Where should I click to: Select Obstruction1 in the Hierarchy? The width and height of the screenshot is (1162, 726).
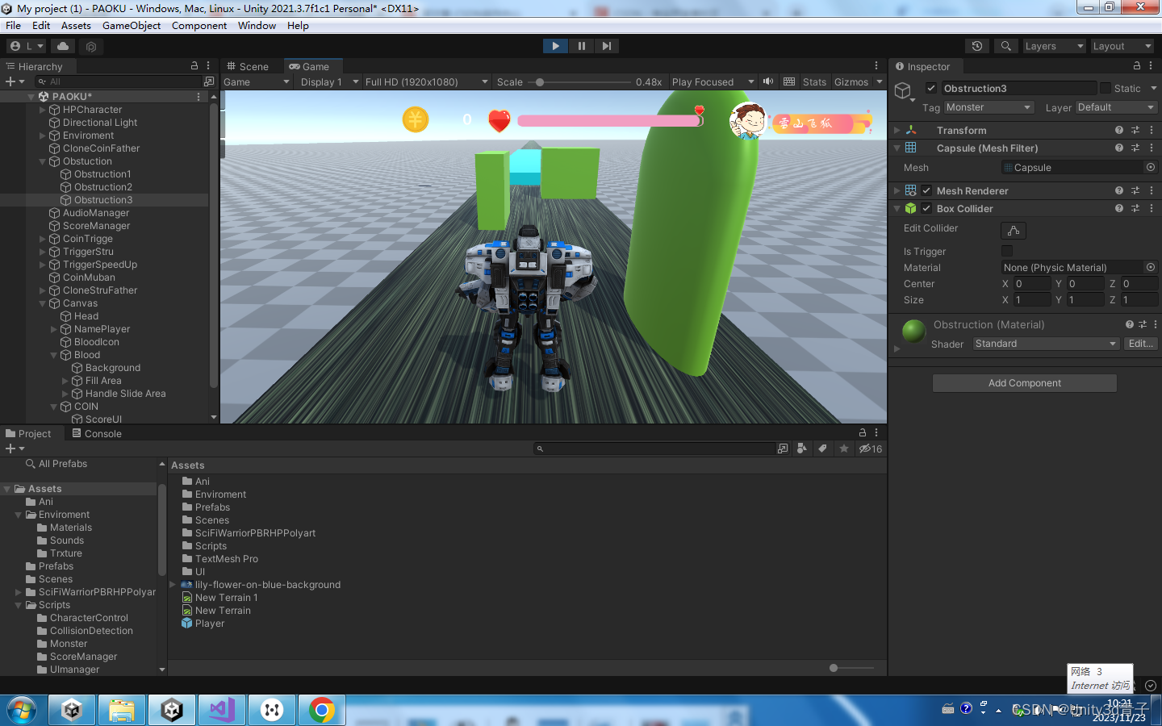tap(102, 174)
